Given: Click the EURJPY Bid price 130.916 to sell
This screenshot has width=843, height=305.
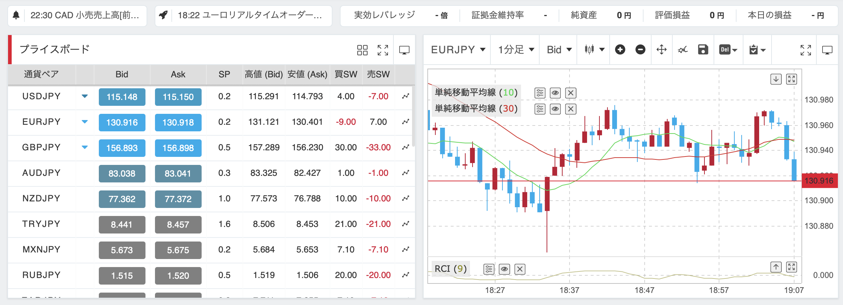Looking at the screenshot, I should pyautogui.click(x=122, y=122).
